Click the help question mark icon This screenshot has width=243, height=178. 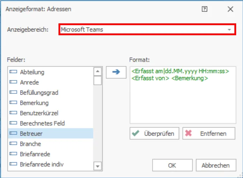tap(204, 9)
